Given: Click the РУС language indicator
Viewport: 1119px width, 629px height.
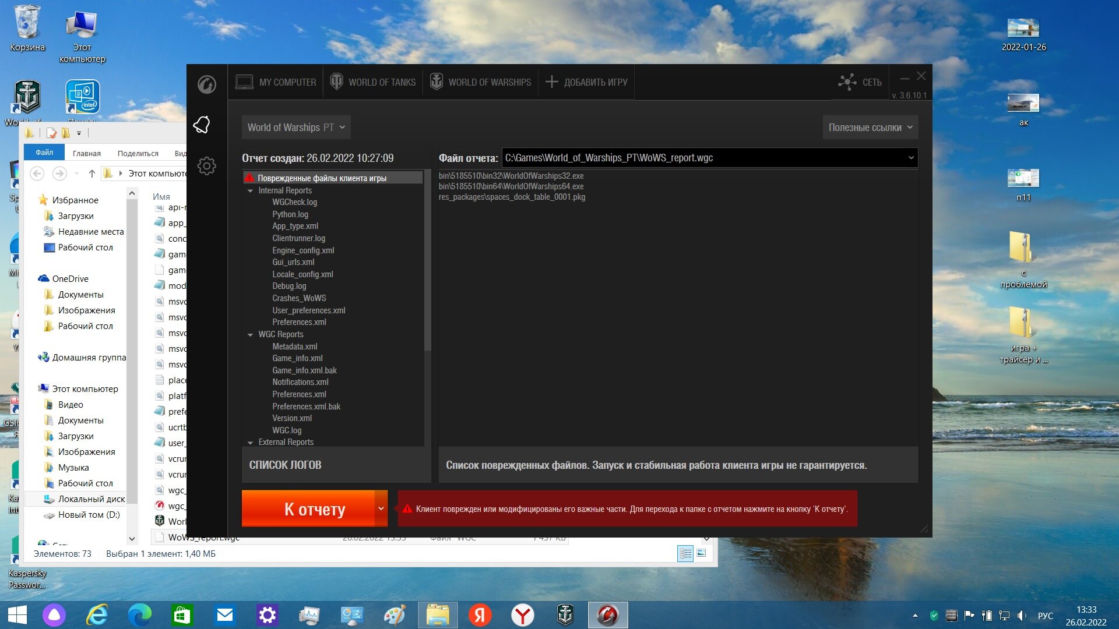Looking at the screenshot, I should tap(1045, 616).
